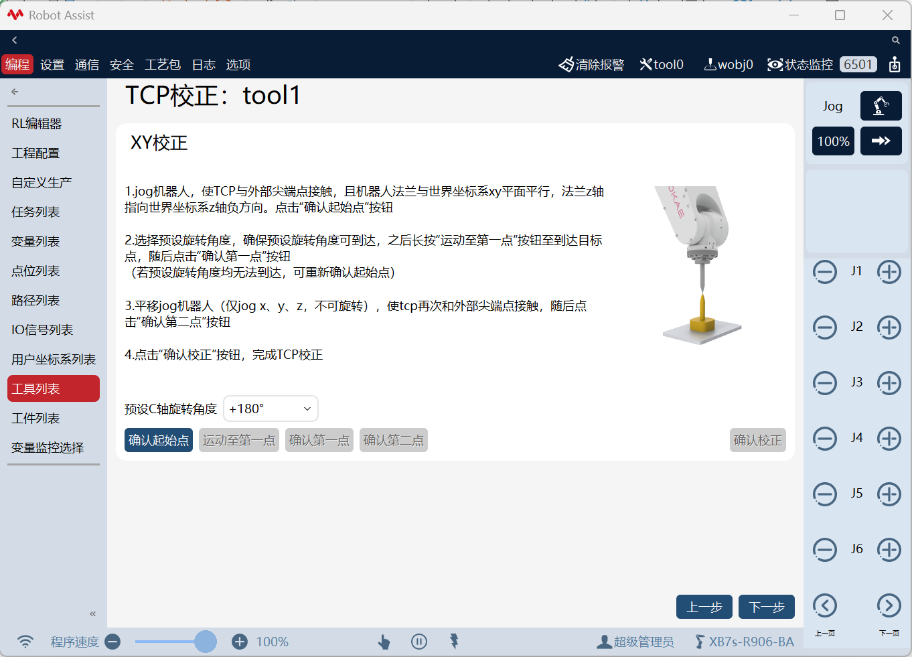The width and height of the screenshot is (912, 657).
Task: Jog J4 in the minus direction
Action: click(825, 439)
